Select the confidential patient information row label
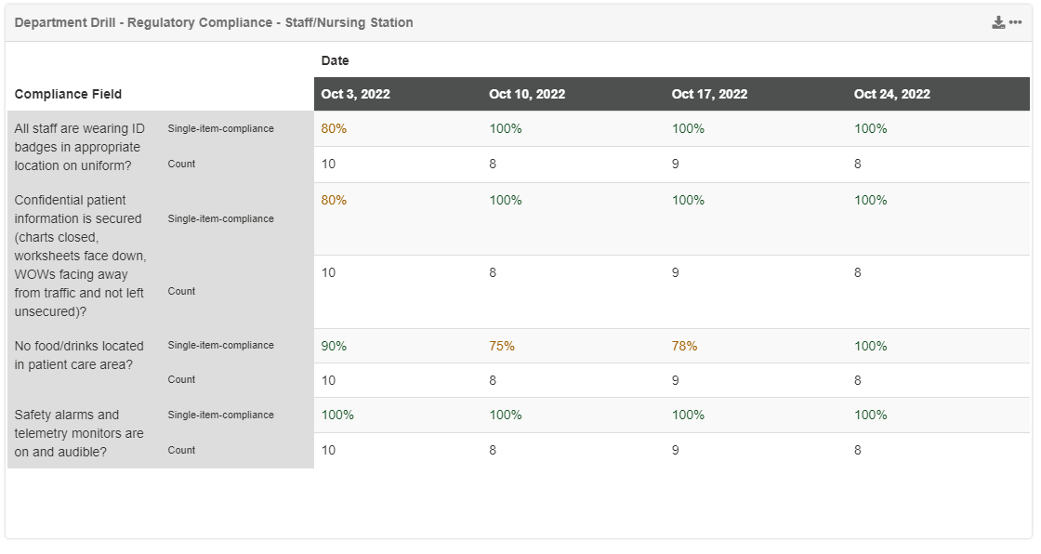Image resolution: width=1041 pixels, height=554 pixels. tap(80, 256)
